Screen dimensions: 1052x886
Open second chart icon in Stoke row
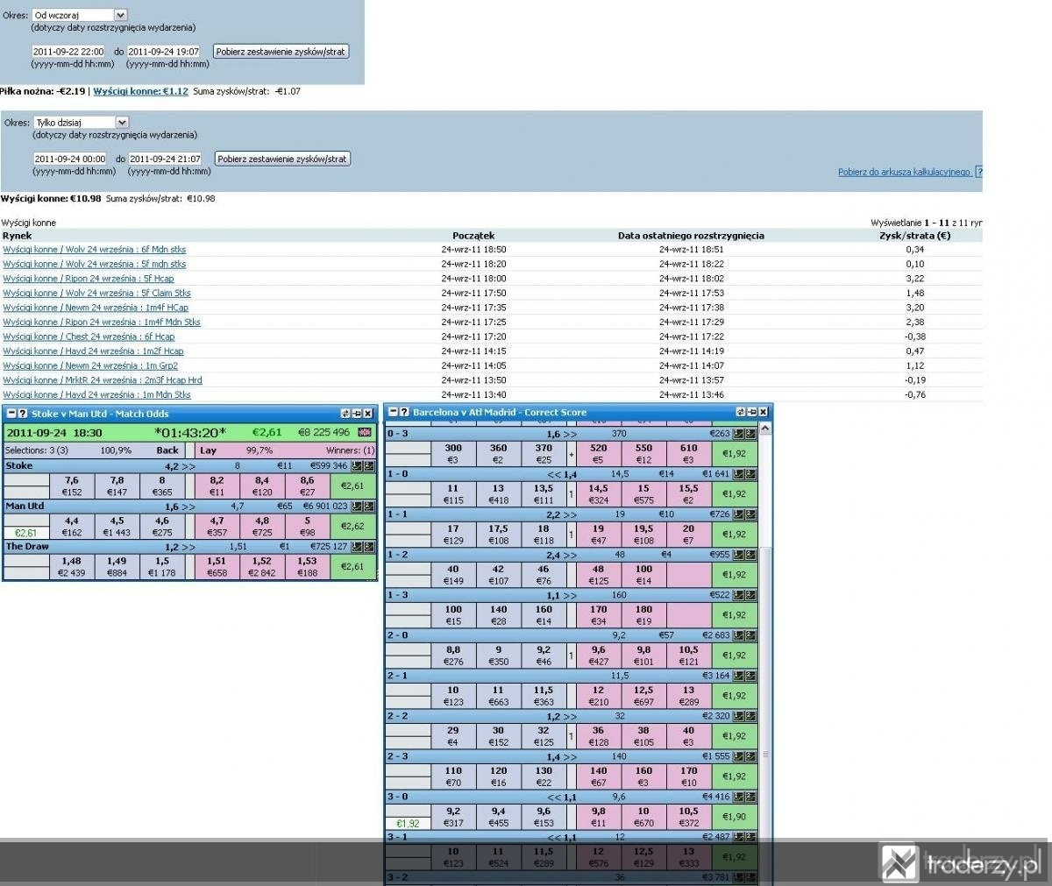click(369, 466)
